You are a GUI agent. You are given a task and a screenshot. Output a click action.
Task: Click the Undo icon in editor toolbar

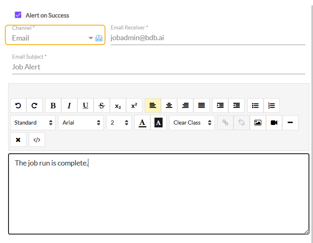tap(18, 105)
